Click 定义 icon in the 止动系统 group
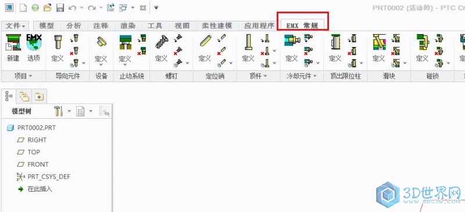Screen dimensions: 465x212 pyautogui.click(x=126, y=42)
